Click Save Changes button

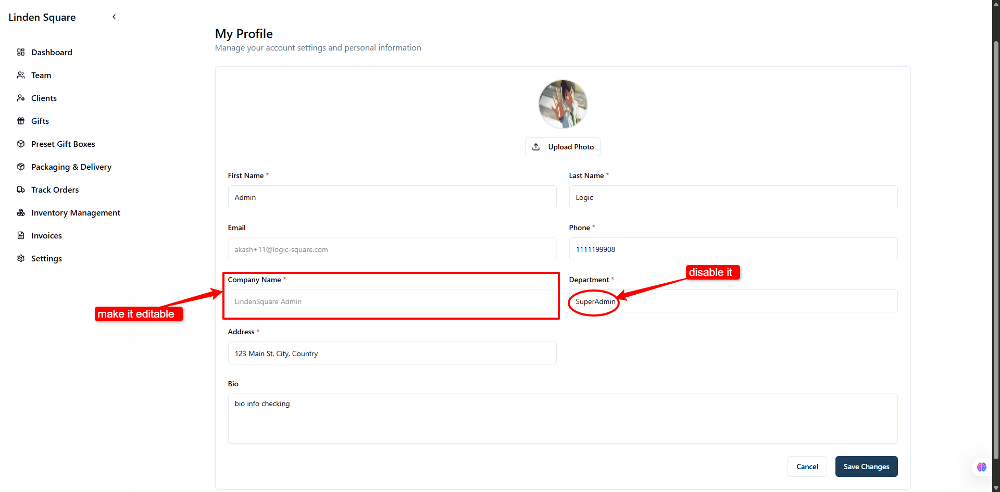tap(867, 466)
